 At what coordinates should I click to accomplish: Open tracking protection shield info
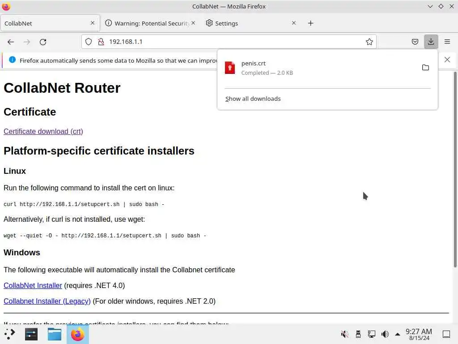point(89,42)
